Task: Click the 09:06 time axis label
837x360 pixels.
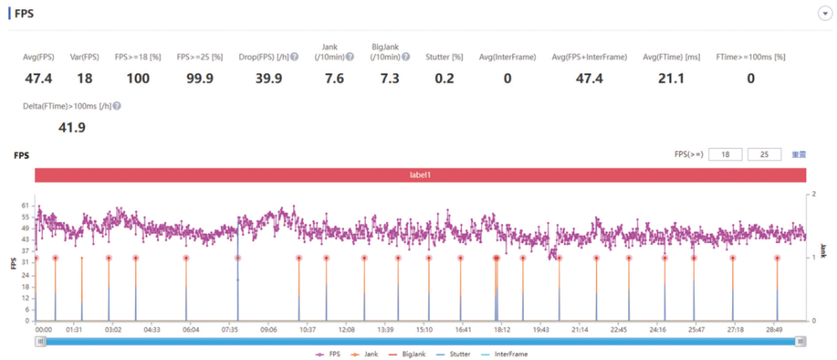Action: (x=269, y=330)
